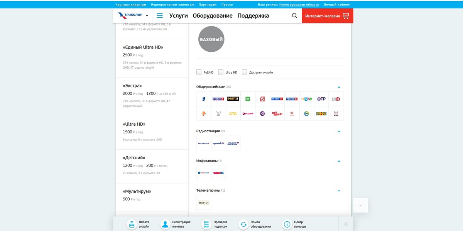Click the Триколор logo
This screenshot has width=463, height=231.
[130, 15]
